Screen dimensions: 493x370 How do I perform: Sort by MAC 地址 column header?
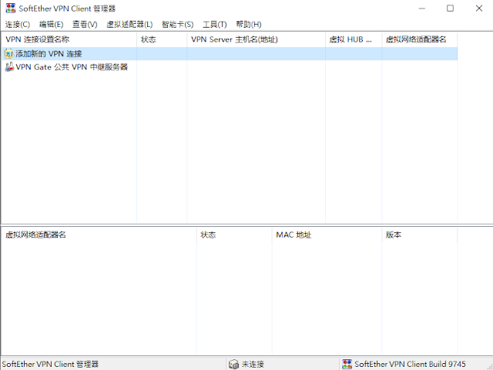click(x=327, y=235)
